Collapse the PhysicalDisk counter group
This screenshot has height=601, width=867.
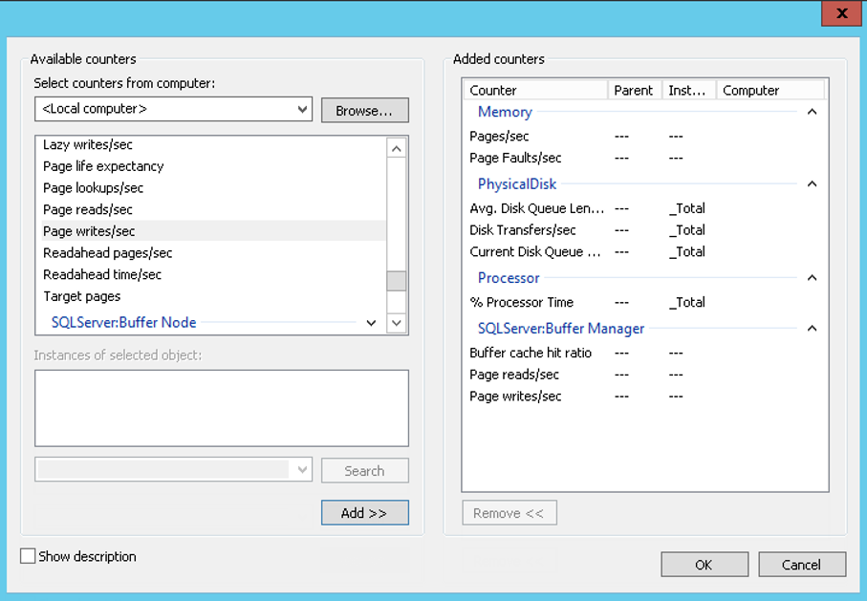coord(812,183)
